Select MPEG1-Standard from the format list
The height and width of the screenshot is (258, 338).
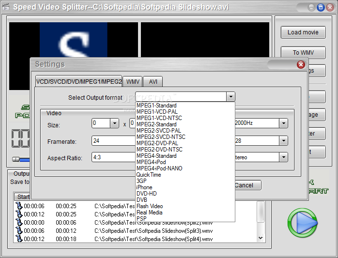click(185, 106)
